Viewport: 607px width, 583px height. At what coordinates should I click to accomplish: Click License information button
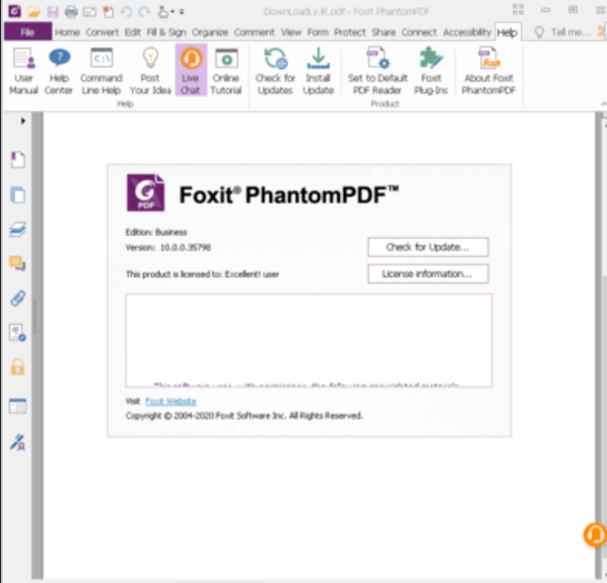(428, 274)
